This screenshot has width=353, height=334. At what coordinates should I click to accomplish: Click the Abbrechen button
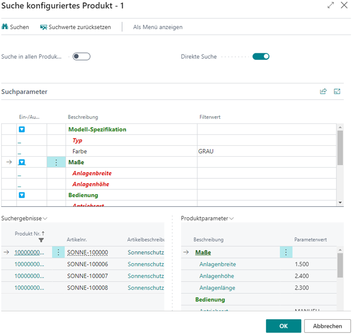[327, 326]
